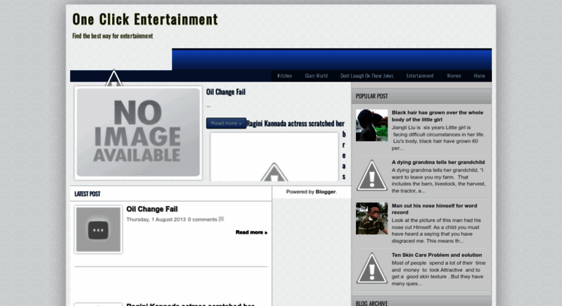Click the Thursday, 1 August 2013 date
562x306 pixels.
(x=156, y=219)
